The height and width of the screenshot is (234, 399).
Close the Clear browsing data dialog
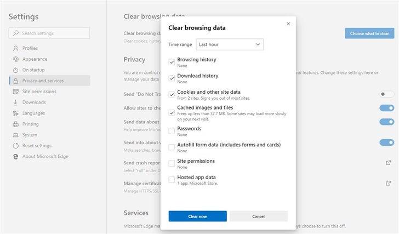pyautogui.click(x=288, y=24)
